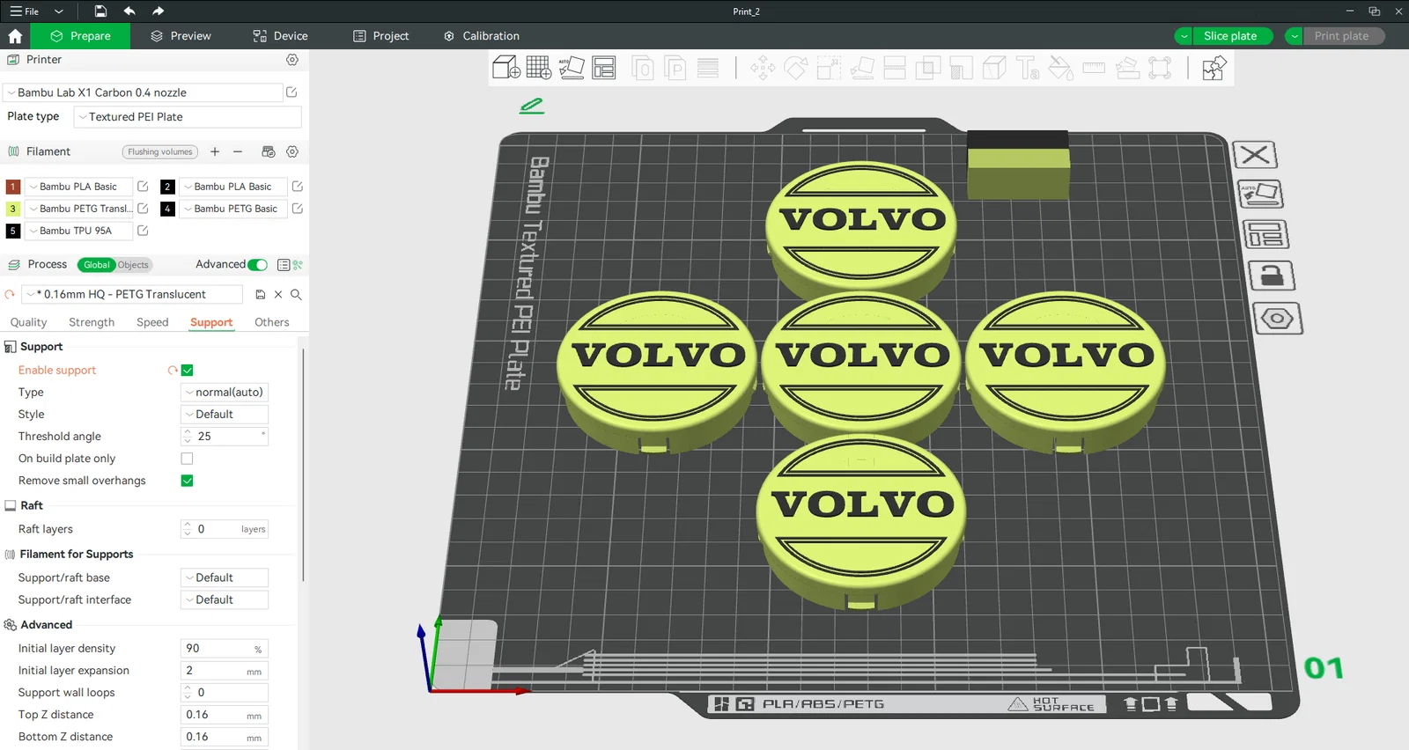
Task: Open the Assembly view puzzle icon
Action: pyautogui.click(x=1214, y=68)
